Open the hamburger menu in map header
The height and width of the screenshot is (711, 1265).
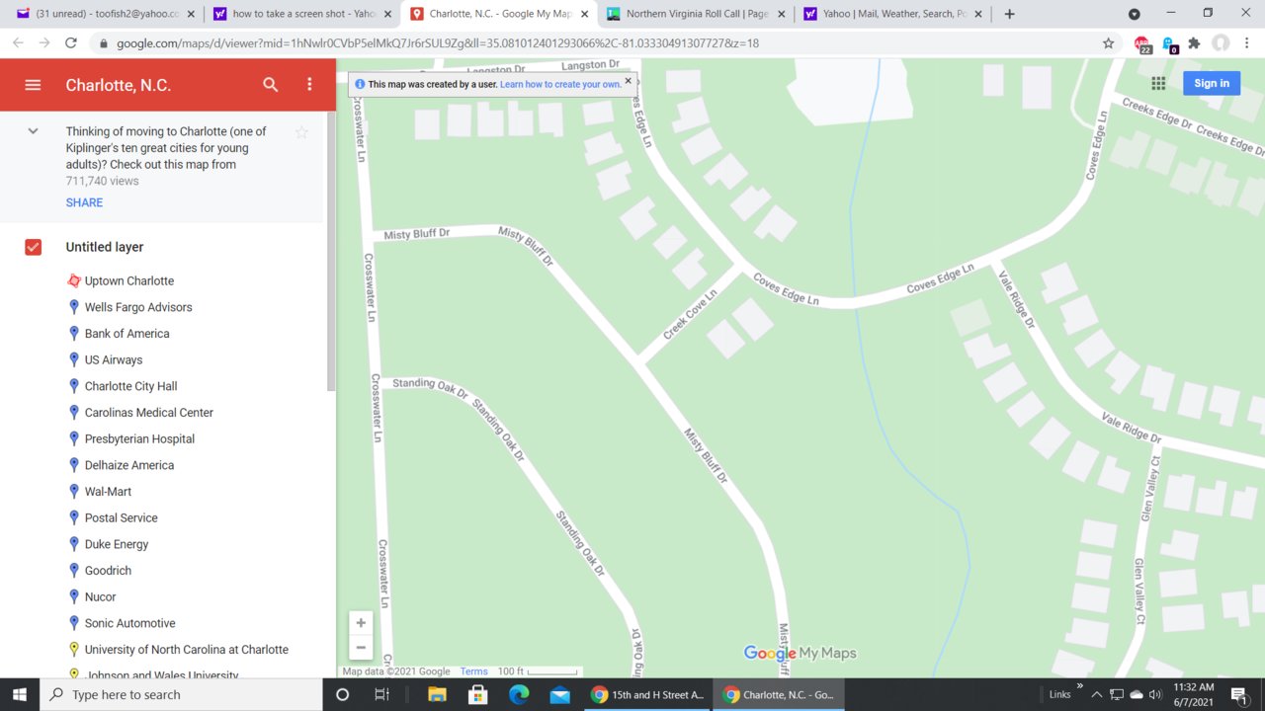pos(33,85)
